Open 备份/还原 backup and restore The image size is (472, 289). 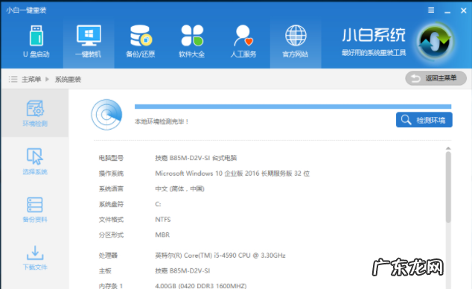click(x=140, y=41)
